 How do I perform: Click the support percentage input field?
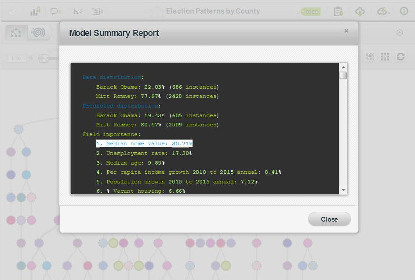[x=17, y=58]
